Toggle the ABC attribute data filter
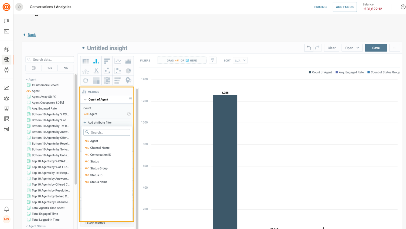 pos(66,68)
